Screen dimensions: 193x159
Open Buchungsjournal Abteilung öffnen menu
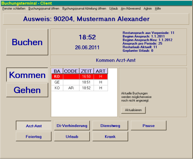tap(84, 8)
